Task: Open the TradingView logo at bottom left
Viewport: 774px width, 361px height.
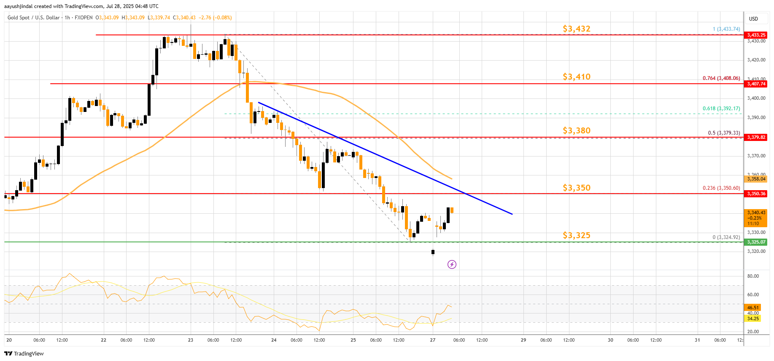Action: [24, 353]
